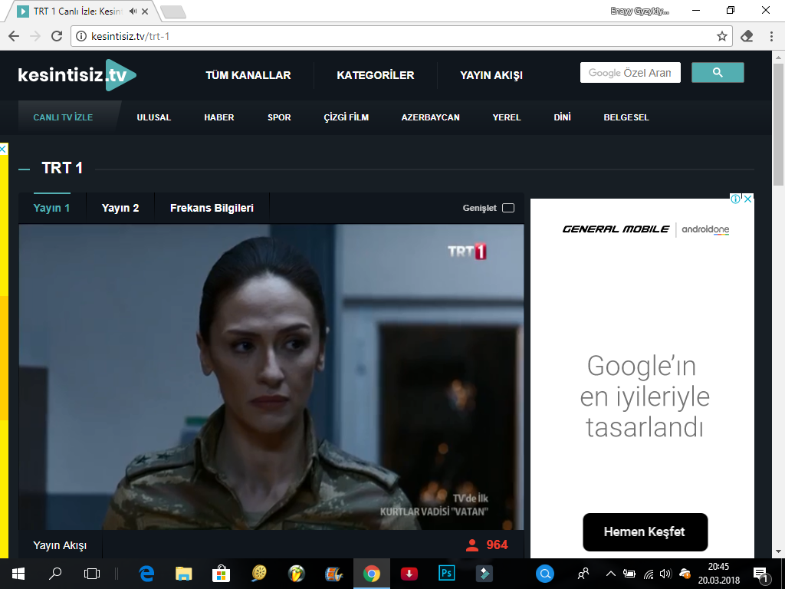Click the TRT 1 video player
Screen dimensions: 785x589
click(x=271, y=377)
